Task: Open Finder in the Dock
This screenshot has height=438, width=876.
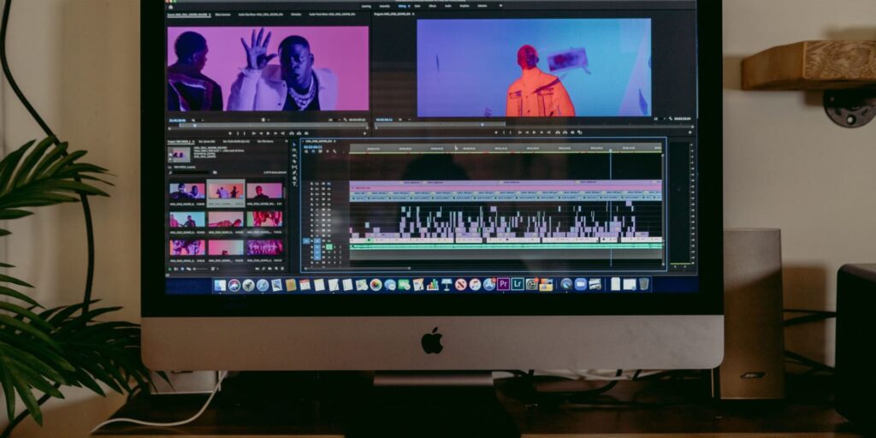Action: (220, 285)
